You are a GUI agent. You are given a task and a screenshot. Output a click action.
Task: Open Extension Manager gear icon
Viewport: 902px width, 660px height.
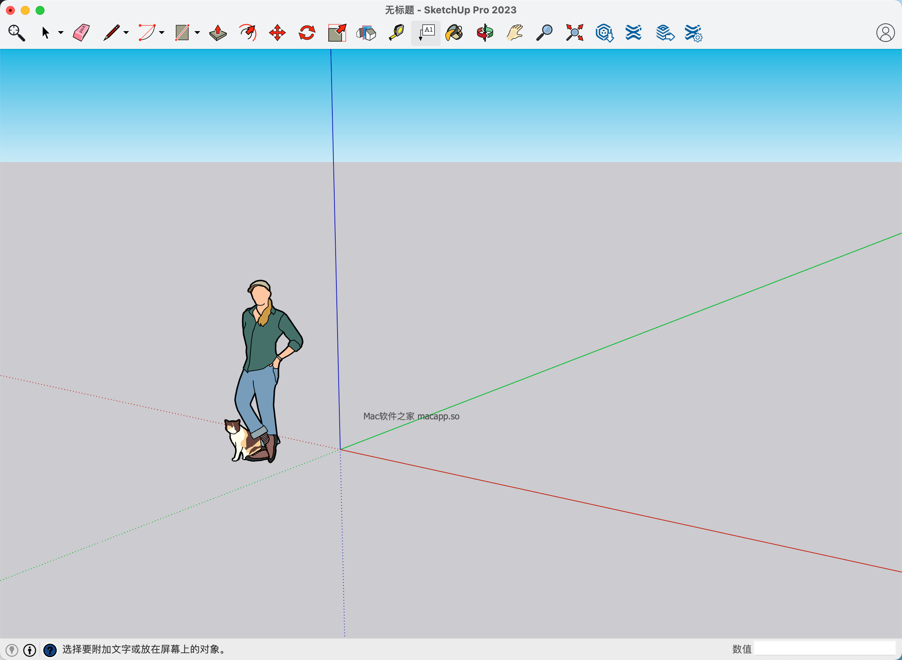tap(694, 33)
